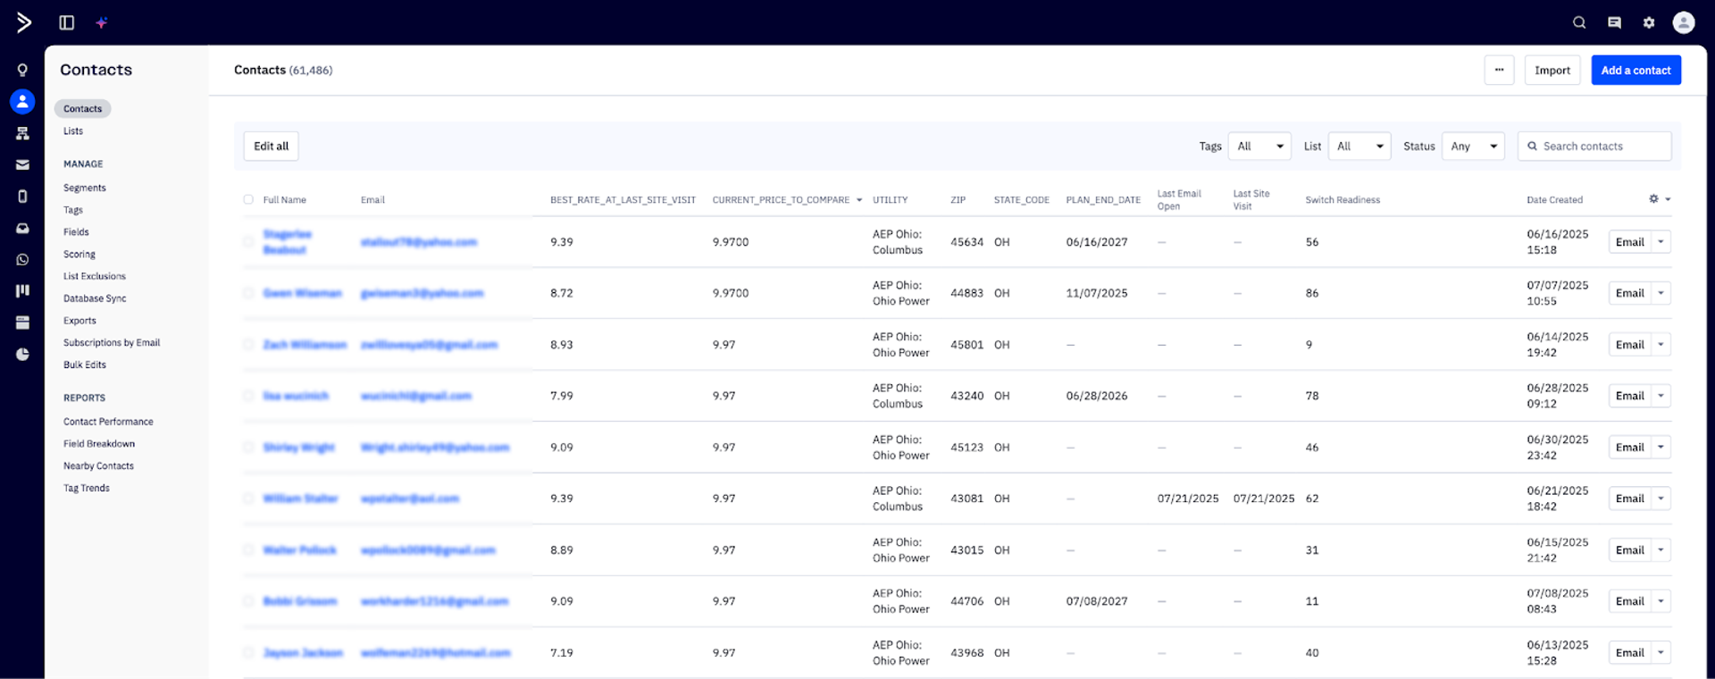Screen dimensions: 1715x679
Task: Open the Campaigns envelope icon in left rail
Action: (x=22, y=164)
